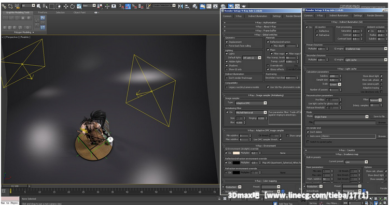Activate the Select and Scale tool
This screenshot has width=389, height=205.
coord(79,6)
